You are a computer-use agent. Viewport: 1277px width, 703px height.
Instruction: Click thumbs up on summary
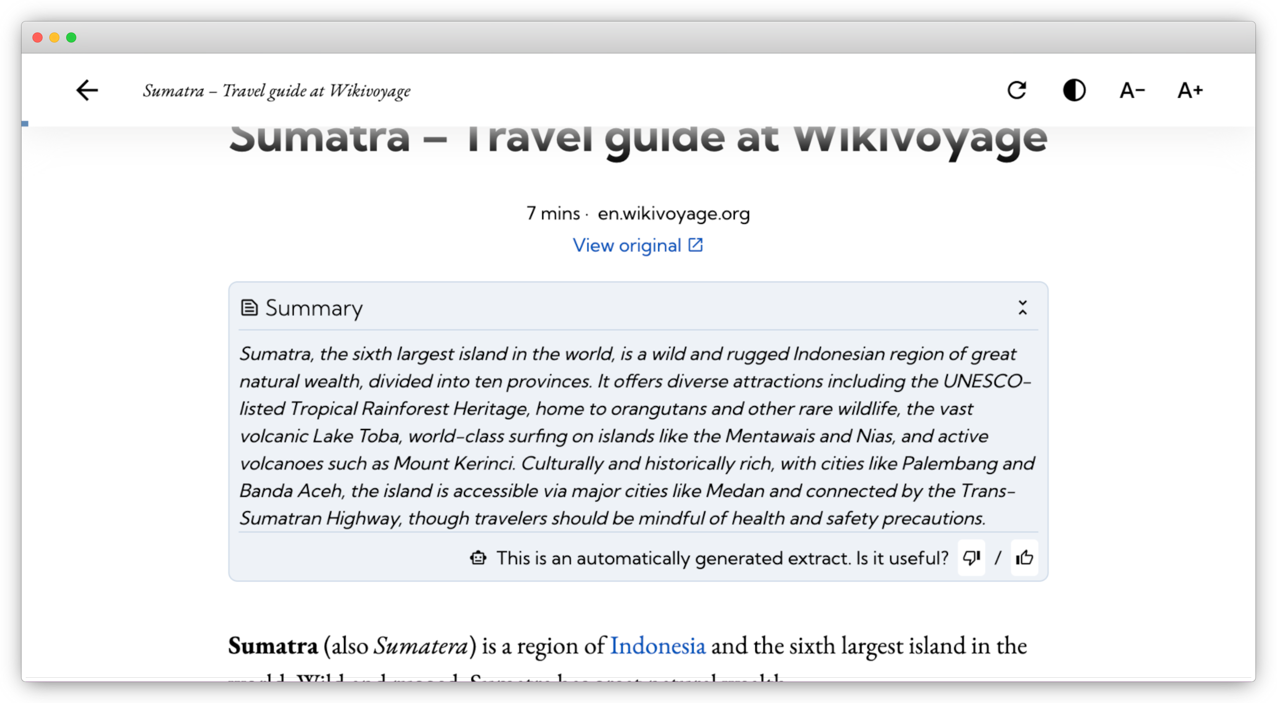click(x=1024, y=558)
